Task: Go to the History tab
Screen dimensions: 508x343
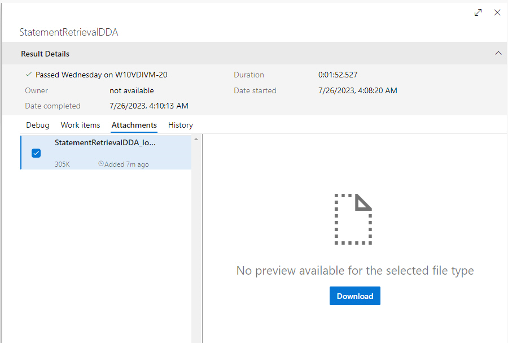Action: pos(181,125)
